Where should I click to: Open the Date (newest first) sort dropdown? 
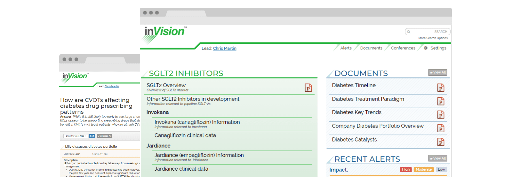coord(76,136)
